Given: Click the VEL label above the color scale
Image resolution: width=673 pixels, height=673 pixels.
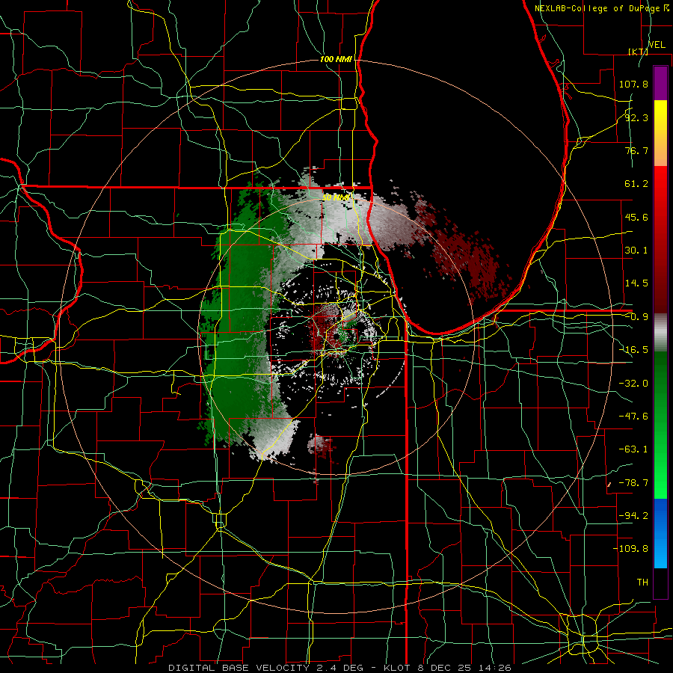Looking at the screenshot, I should 657,45.
